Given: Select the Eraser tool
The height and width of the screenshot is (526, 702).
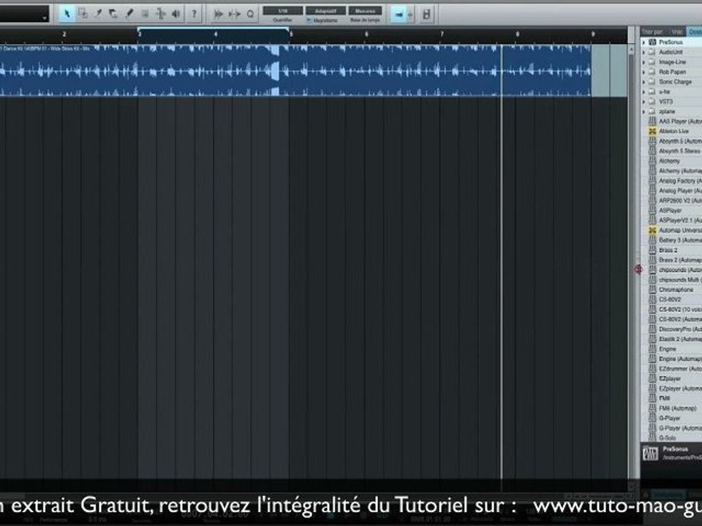Looking at the screenshot, I should point(113,14).
